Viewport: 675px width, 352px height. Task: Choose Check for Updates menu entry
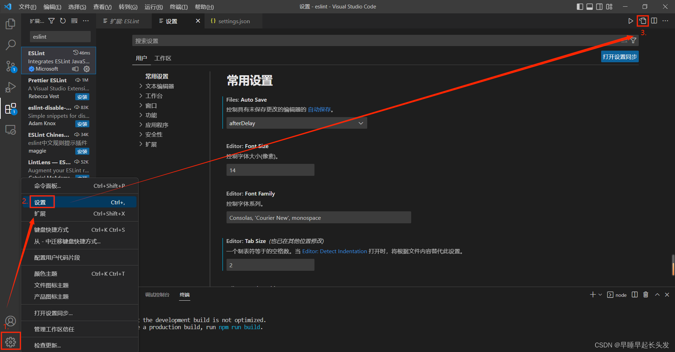pyautogui.click(x=79, y=345)
